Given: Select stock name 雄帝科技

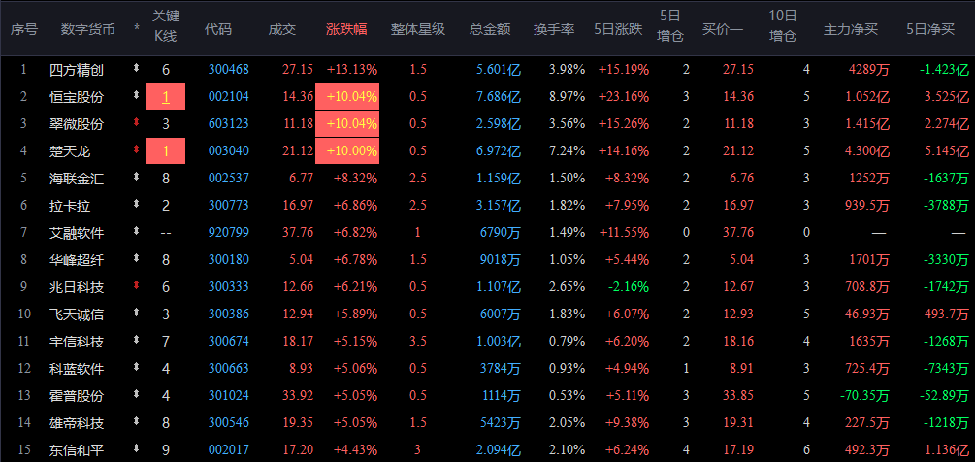Looking at the screenshot, I should tap(77, 422).
